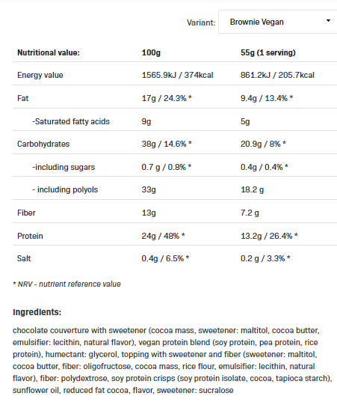Click the Carbohydrates row label
Screen dimensions: 337x408
43,144
